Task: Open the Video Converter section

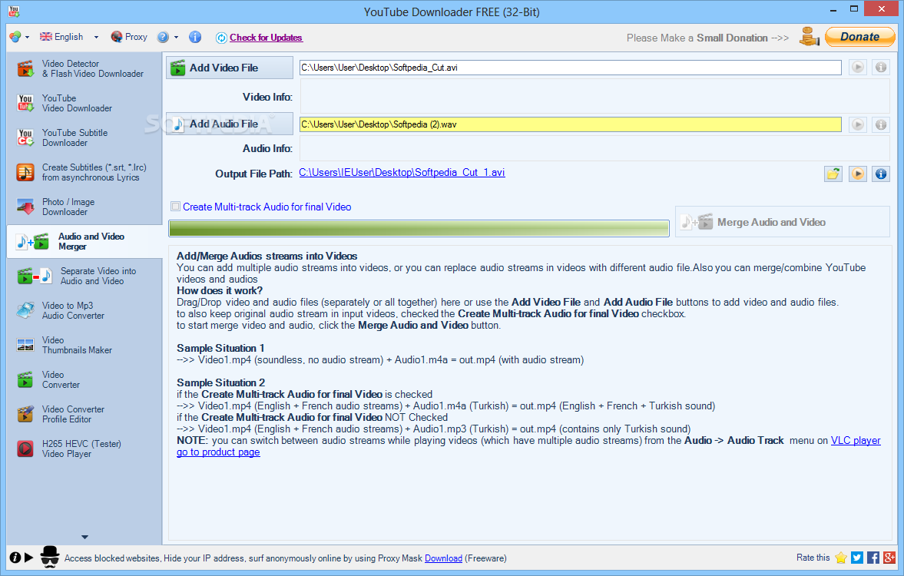Action: coord(84,380)
